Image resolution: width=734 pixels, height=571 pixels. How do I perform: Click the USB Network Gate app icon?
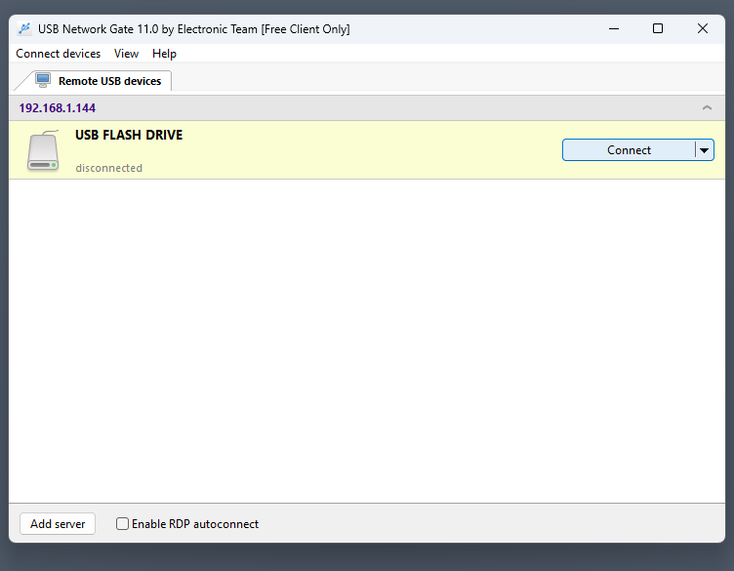(x=24, y=28)
